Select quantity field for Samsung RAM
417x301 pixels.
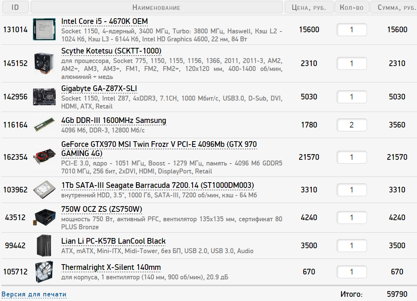click(351, 124)
